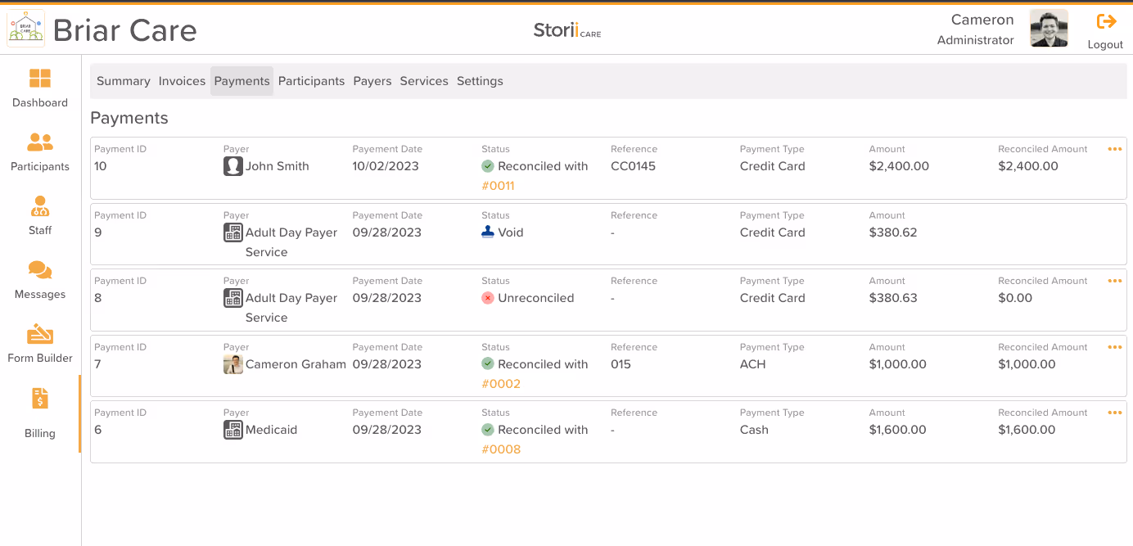Open the three-dot menu for payment 10
Image resolution: width=1133 pixels, height=546 pixels.
pyautogui.click(x=1114, y=149)
